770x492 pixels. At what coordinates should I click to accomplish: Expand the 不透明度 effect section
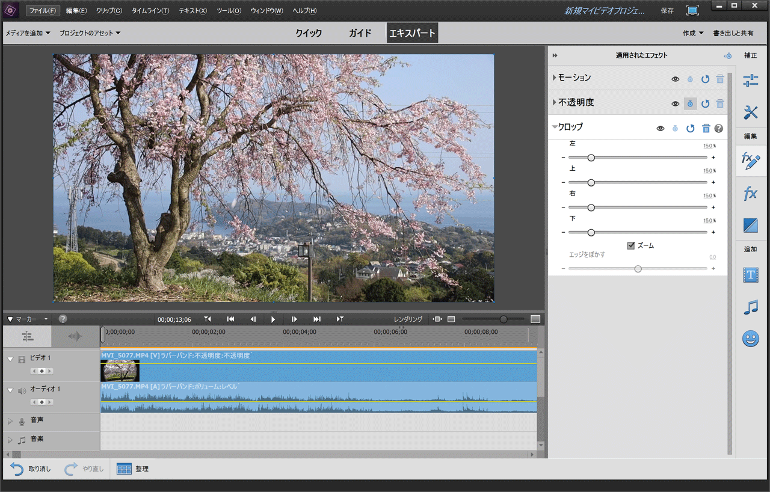(554, 102)
